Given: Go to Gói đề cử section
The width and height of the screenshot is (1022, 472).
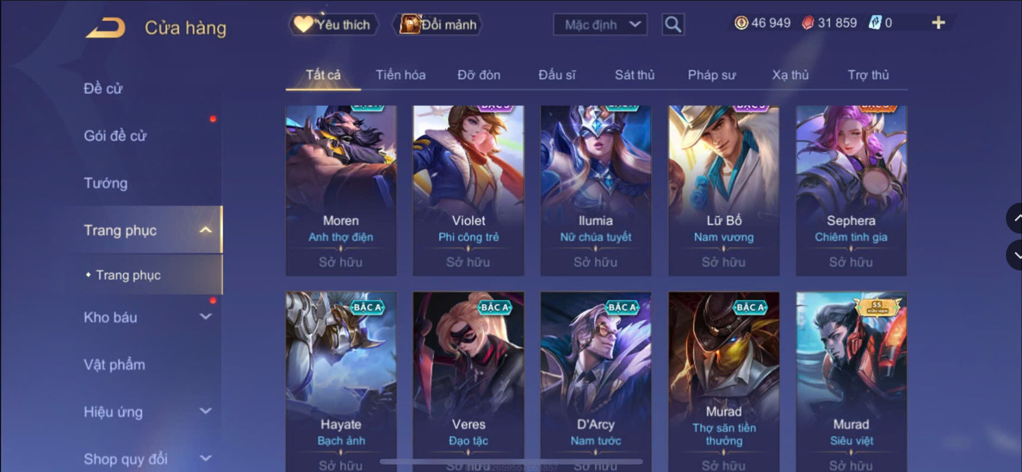Looking at the screenshot, I should pos(115,136).
